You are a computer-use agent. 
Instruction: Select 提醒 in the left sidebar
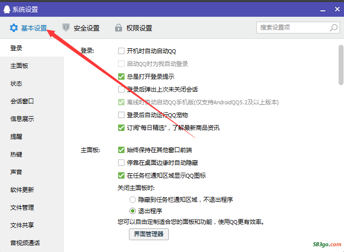click(32, 136)
